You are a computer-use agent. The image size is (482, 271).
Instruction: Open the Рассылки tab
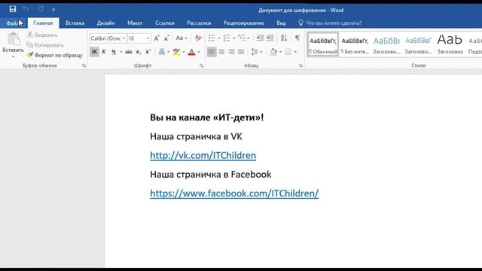pos(199,23)
